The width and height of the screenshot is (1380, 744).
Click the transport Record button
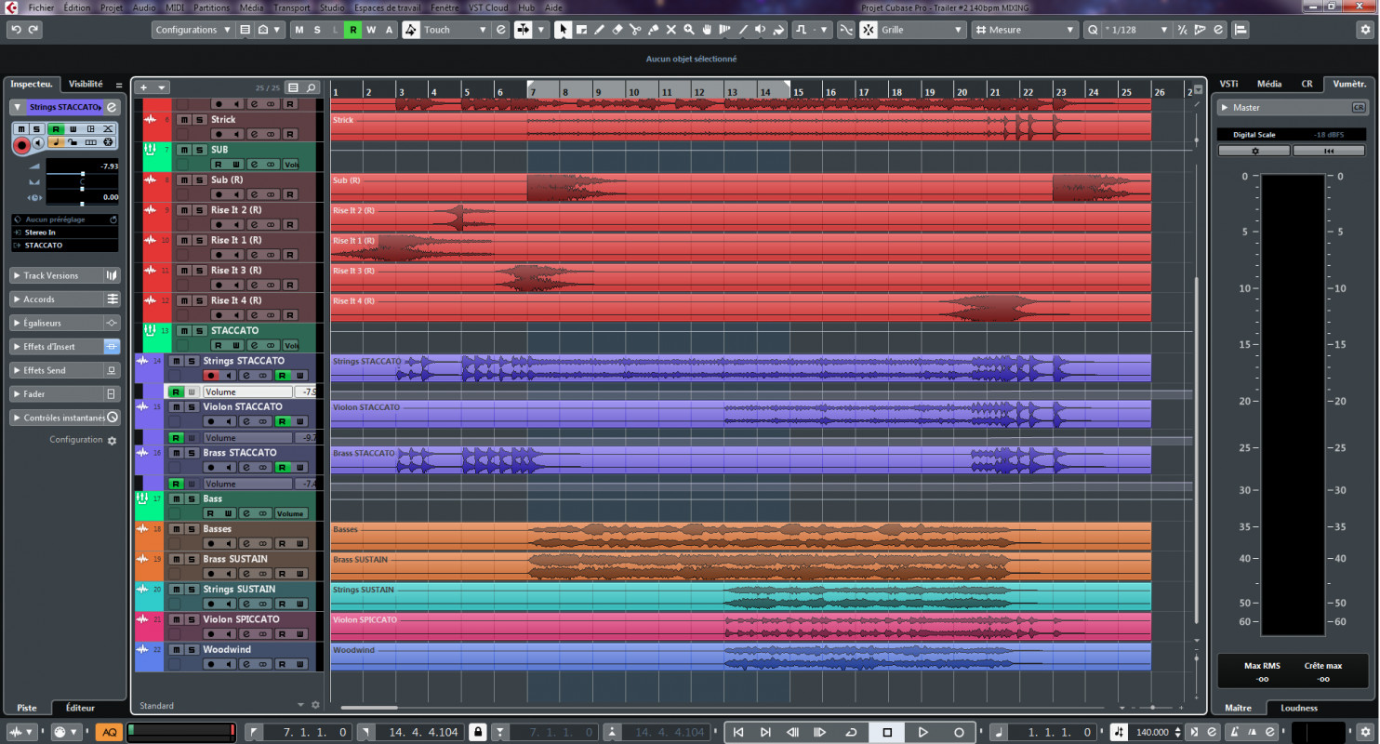959,733
